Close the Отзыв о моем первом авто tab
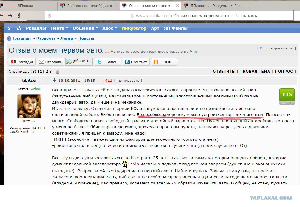 click(177, 6)
